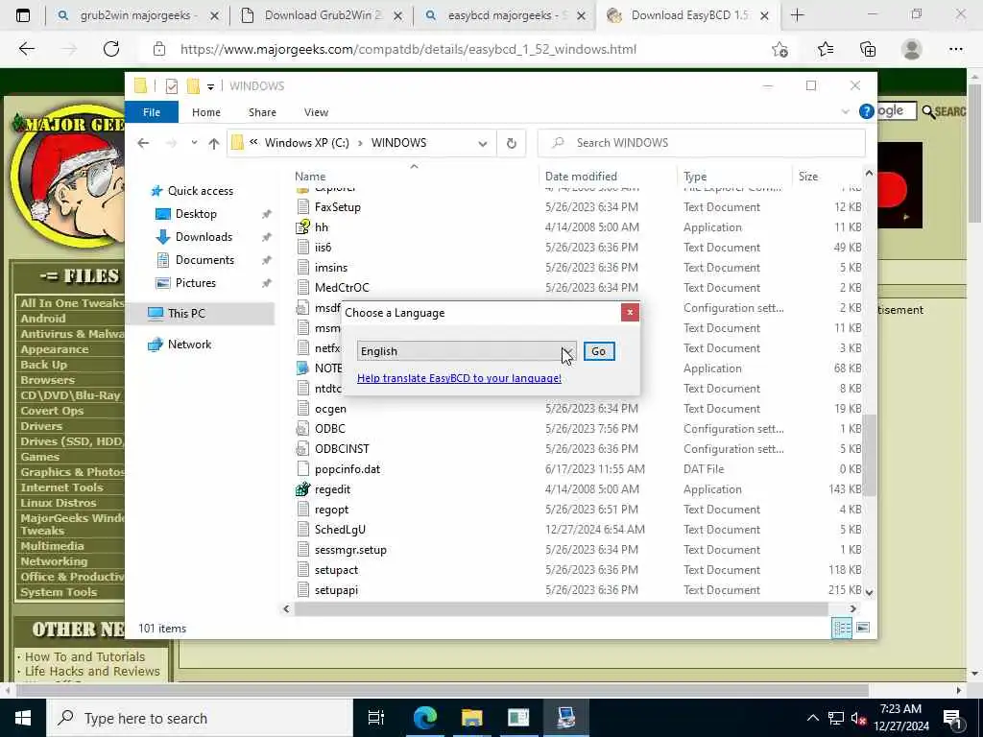
Task: Select the ocgen text document
Action: coord(330,409)
